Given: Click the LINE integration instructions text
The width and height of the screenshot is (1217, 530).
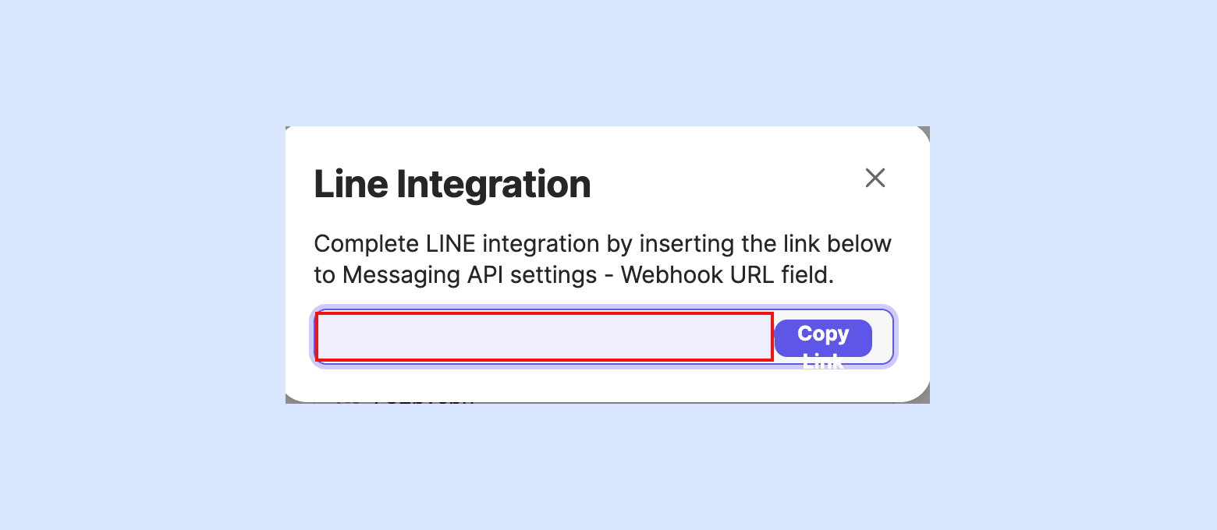Looking at the screenshot, I should click(x=602, y=259).
